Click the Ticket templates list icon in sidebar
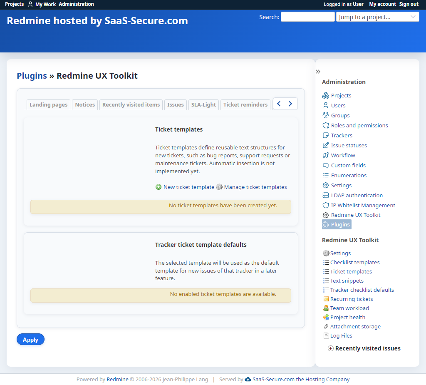This screenshot has width=426, height=385. 326,272
